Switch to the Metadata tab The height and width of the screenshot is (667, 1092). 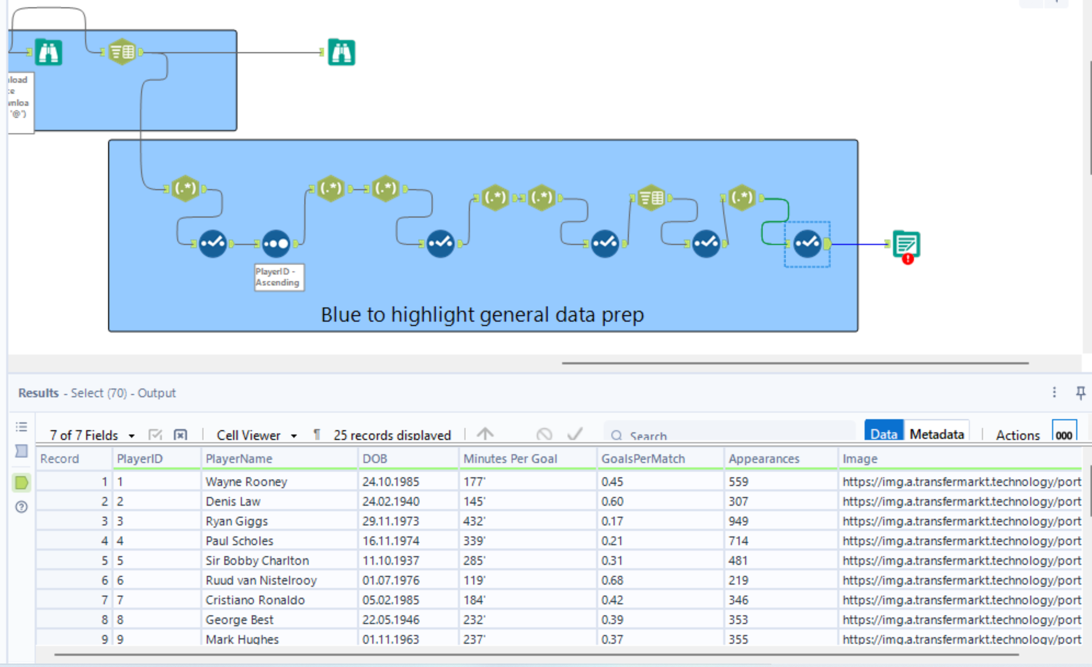click(x=936, y=433)
